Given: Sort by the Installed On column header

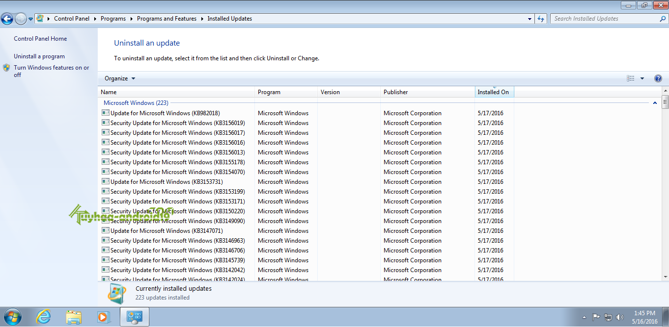Looking at the screenshot, I should tap(495, 92).
